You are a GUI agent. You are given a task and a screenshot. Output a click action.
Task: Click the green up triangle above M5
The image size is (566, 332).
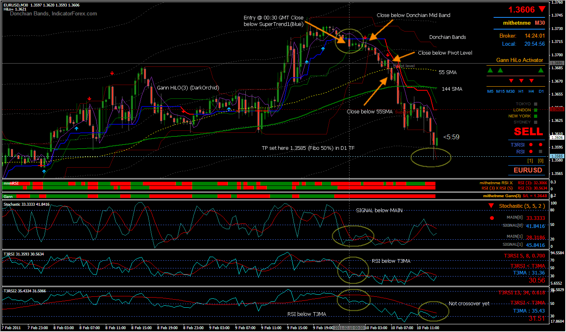[x=490, y=70]
